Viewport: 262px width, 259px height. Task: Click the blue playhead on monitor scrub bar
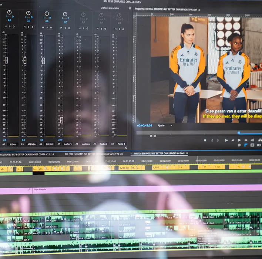tap(239, 133)
